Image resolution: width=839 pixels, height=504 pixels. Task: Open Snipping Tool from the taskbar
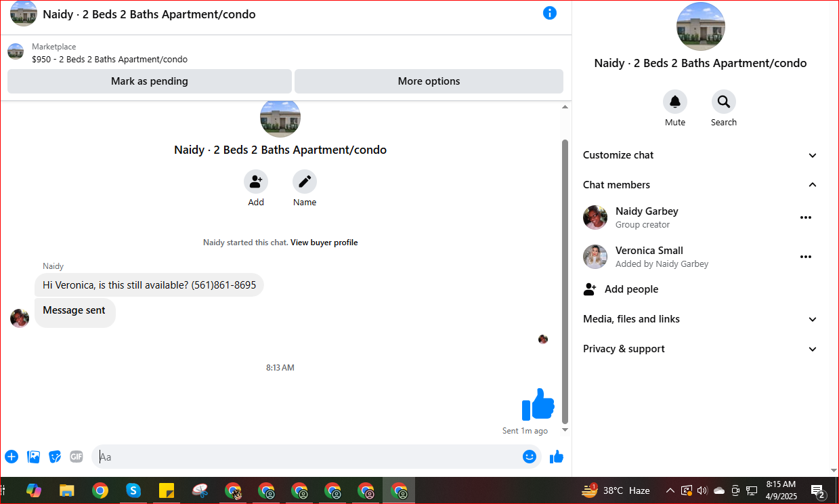pos(200,490)
